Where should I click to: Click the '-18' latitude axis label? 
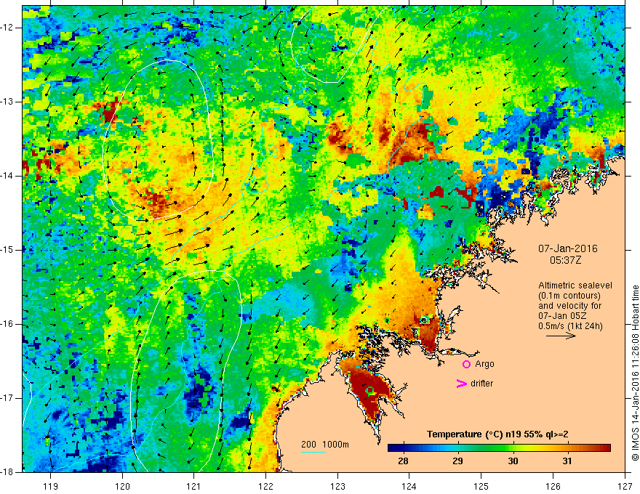tap(7, 472)
